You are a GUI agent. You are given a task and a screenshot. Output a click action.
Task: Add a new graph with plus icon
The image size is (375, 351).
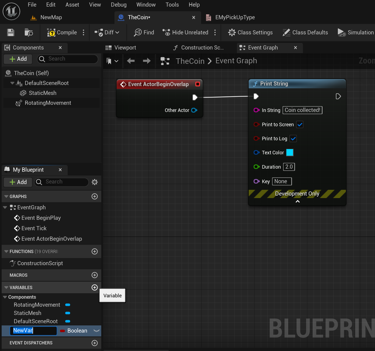pos(95,196)
